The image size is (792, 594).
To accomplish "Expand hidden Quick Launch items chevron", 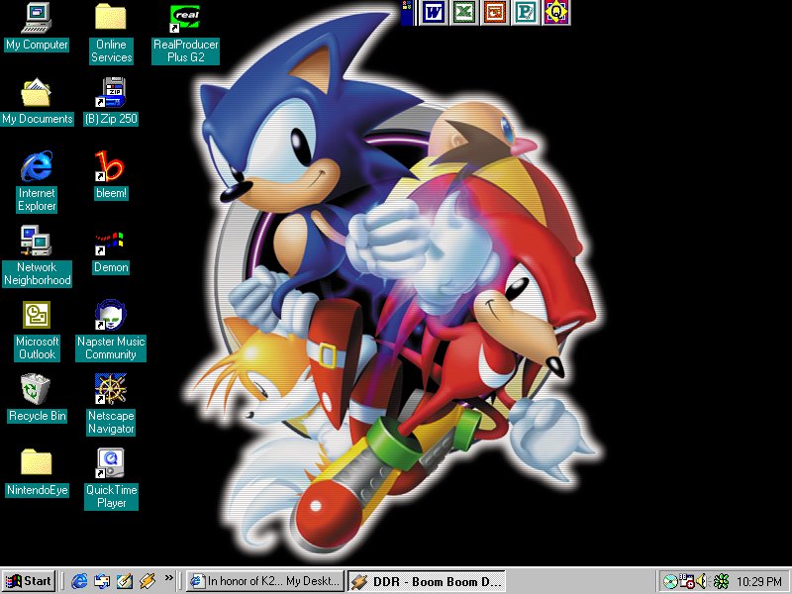I will (168, 577).
